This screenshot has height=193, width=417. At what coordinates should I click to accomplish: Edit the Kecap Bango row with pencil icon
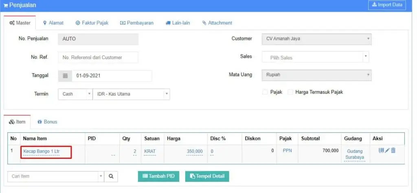(x=387, y=151)
